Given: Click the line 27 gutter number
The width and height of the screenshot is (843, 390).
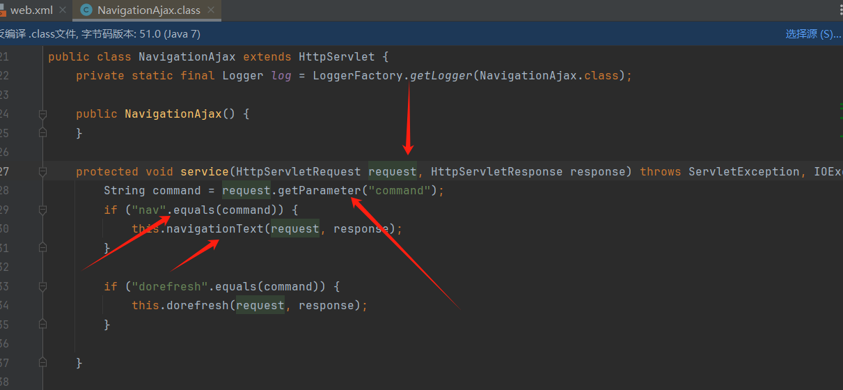Looking at the screenshot, I should 5,172.
